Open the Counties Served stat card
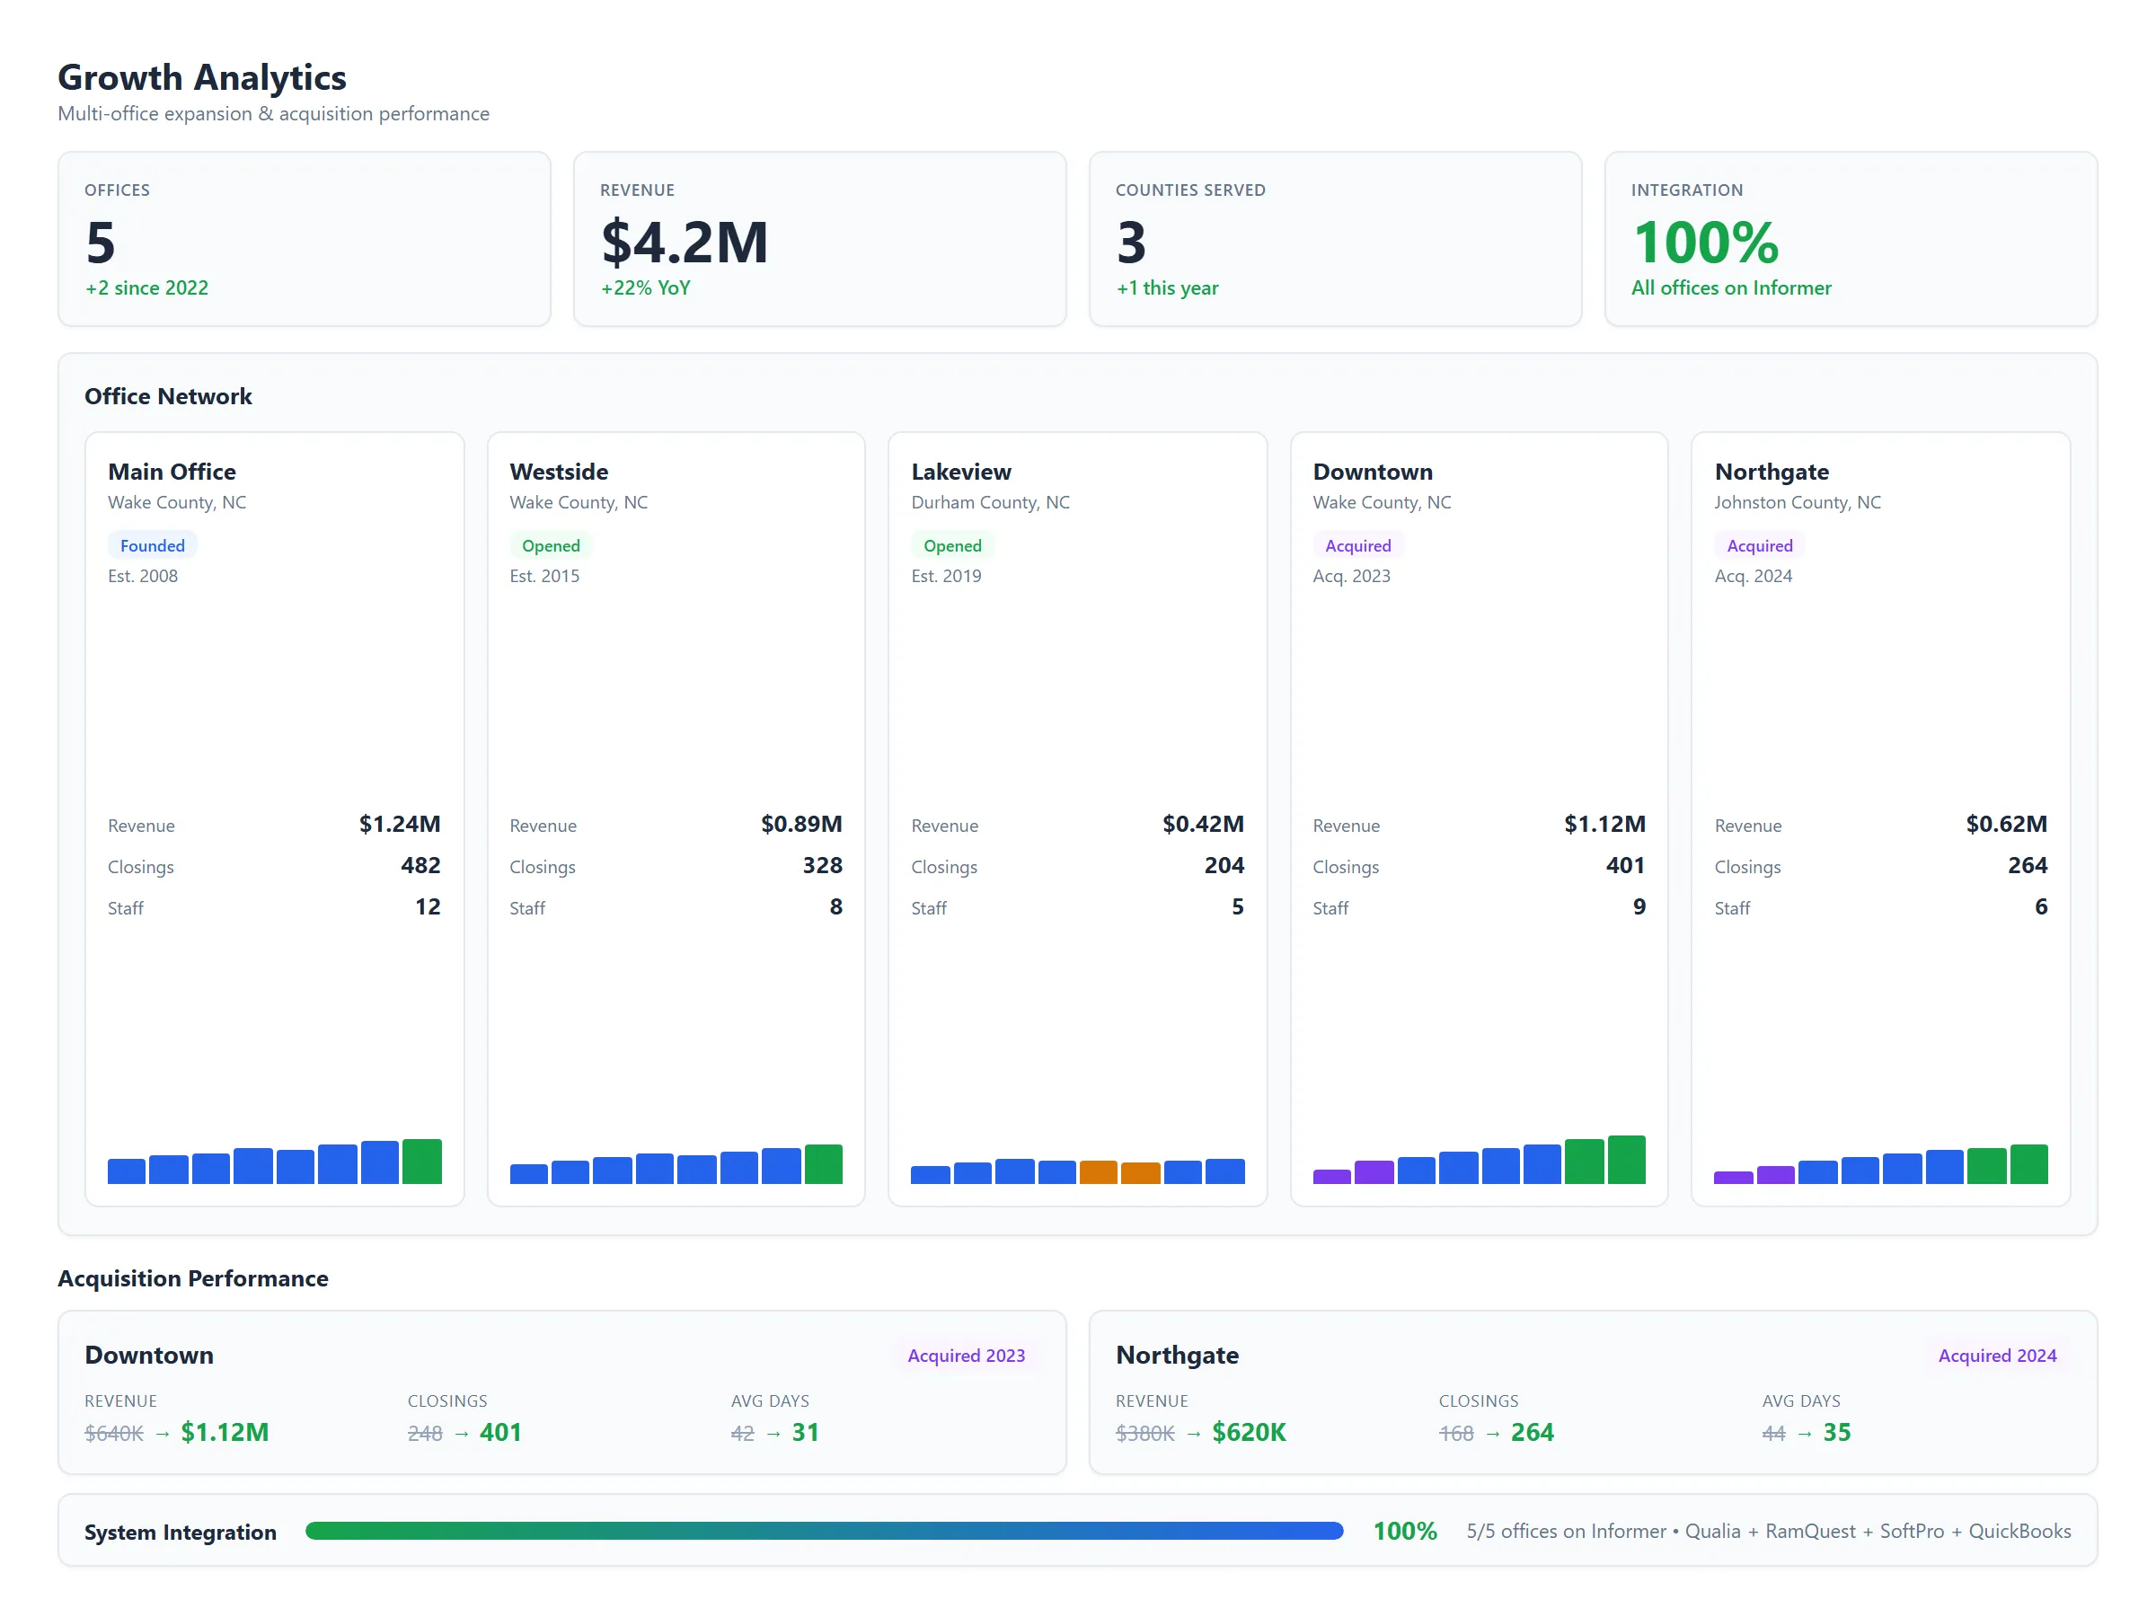 [1333, 239]
